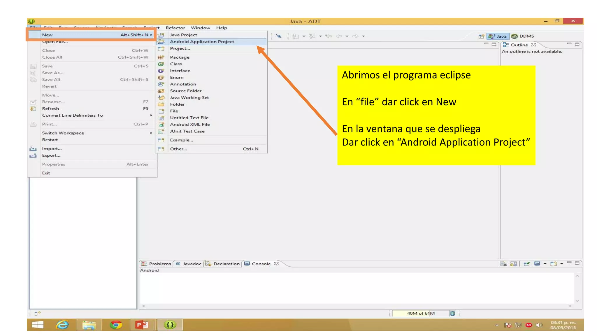Screen dimensions: 597x336
Task: Expand Convert Line Delimiters To submenu
Action: coord(92,115)
